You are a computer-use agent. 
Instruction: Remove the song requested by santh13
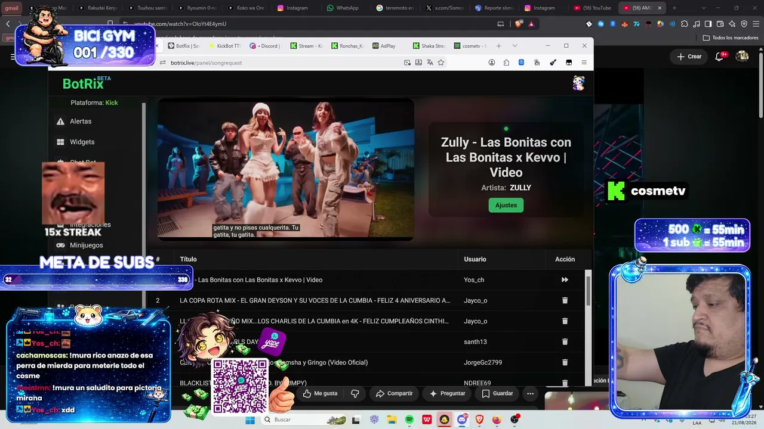tap(565, 341)
